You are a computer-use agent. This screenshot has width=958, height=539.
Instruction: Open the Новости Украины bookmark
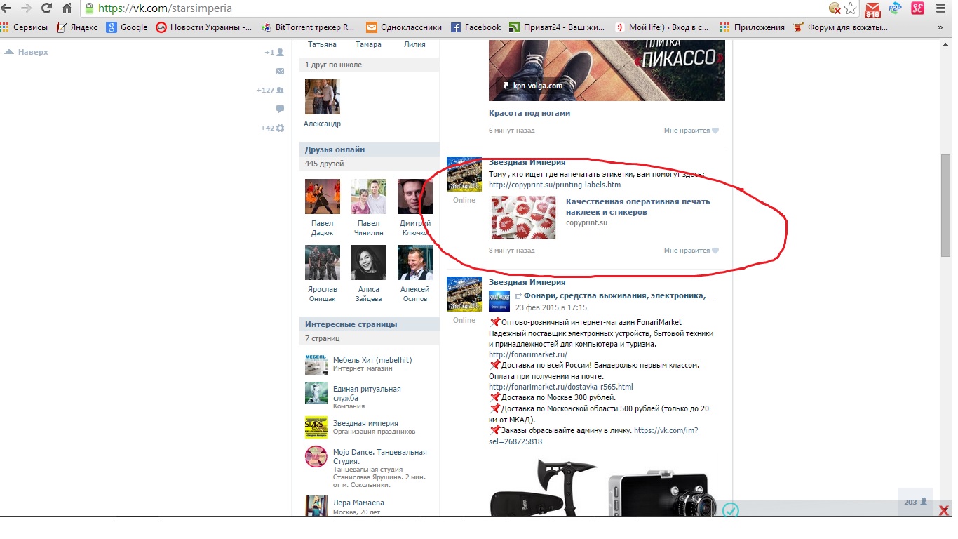click(204, 27)
